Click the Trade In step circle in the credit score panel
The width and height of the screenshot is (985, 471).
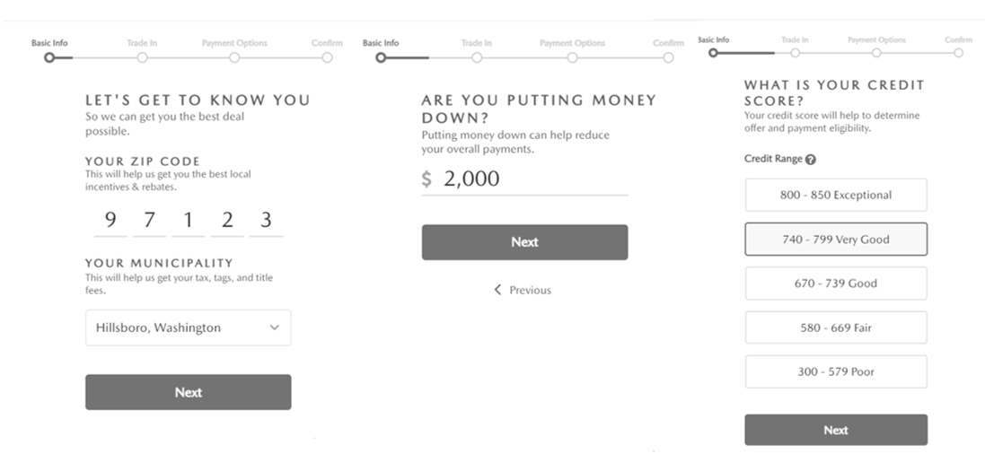[795, 52]
